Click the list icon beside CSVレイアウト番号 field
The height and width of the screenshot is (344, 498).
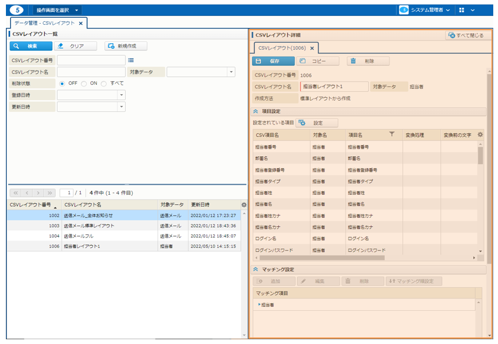131,60
